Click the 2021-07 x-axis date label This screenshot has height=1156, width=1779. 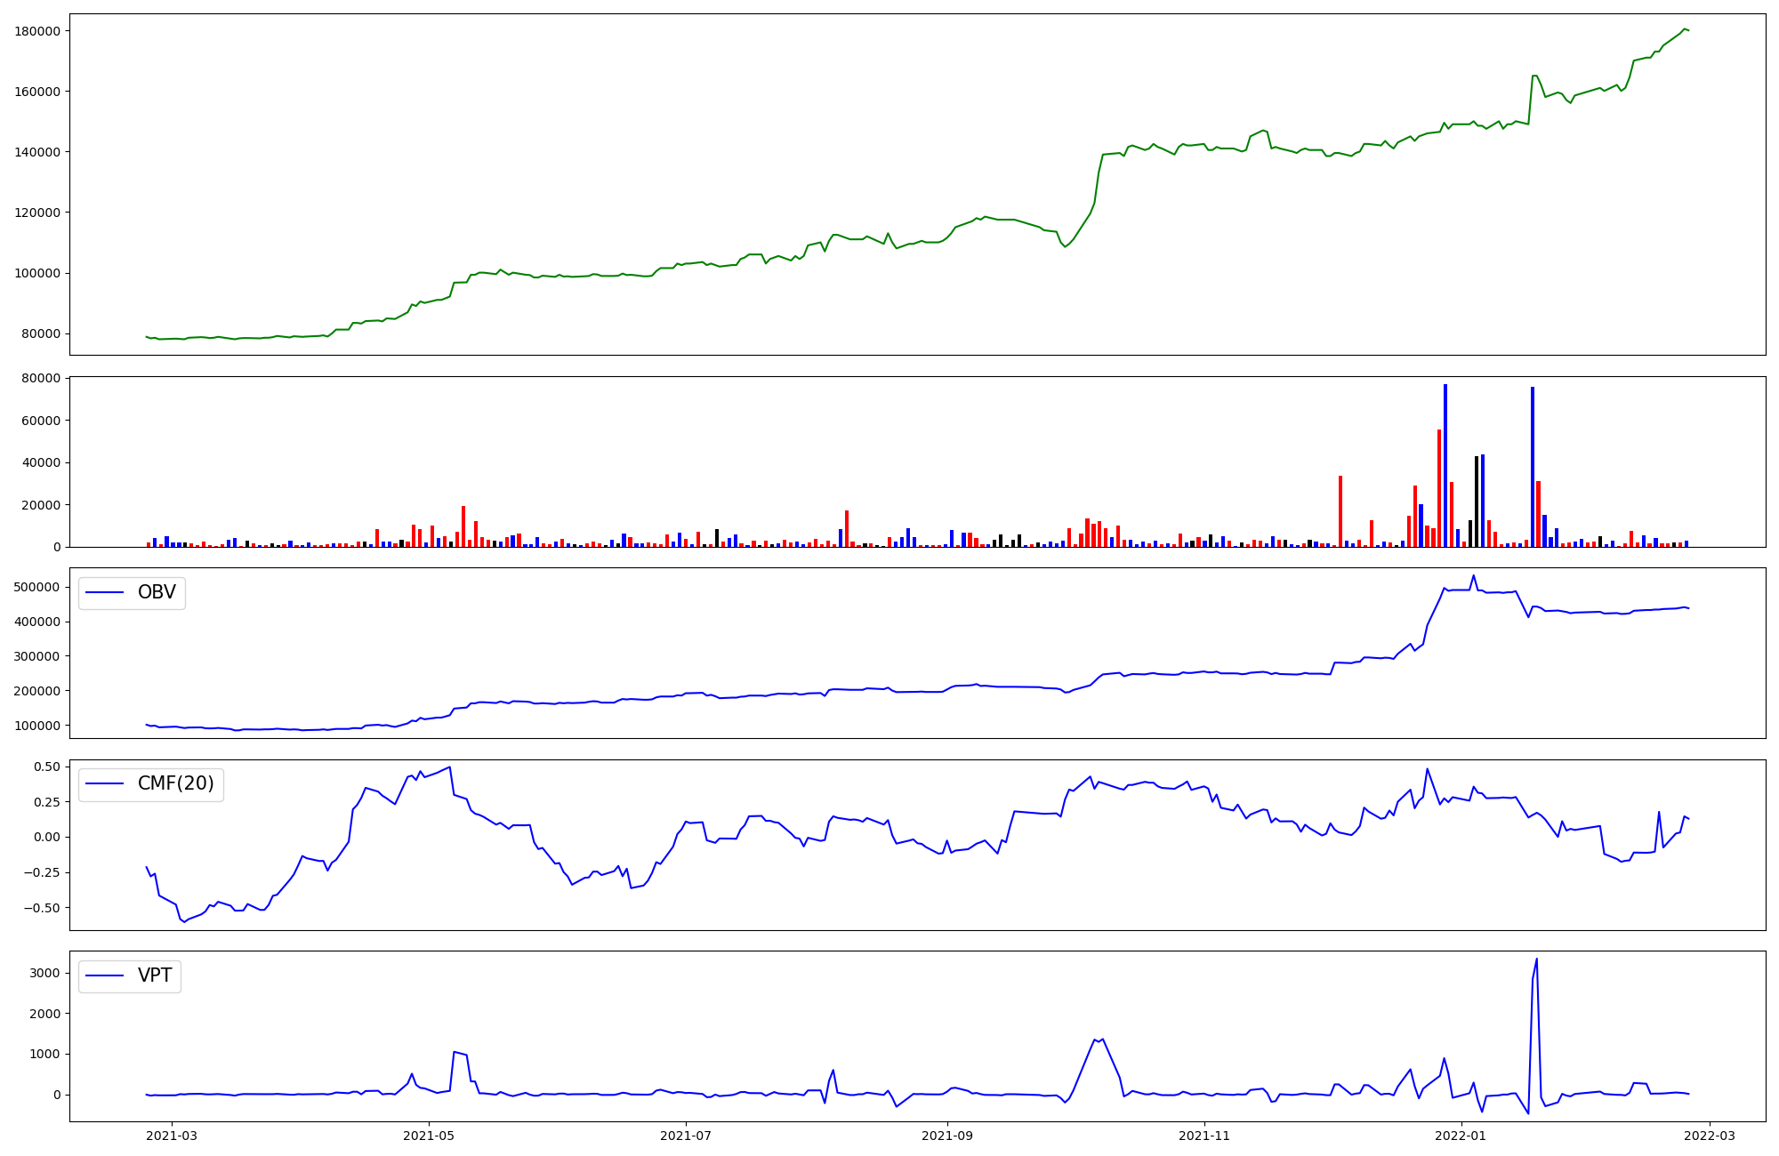tap(686, 1136)
